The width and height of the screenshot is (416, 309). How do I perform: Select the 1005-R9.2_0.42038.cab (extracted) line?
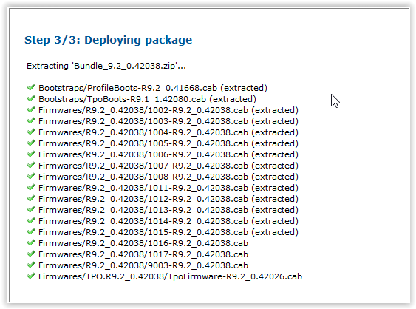tap(168, 143)
